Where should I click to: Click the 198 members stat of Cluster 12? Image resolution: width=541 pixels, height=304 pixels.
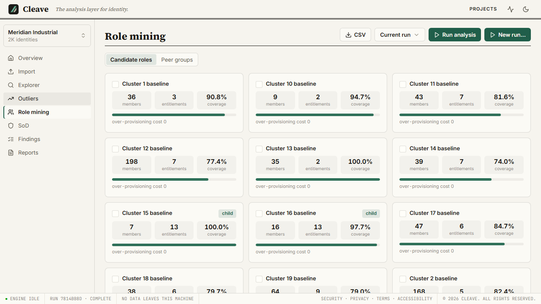(x=131, y=165)
